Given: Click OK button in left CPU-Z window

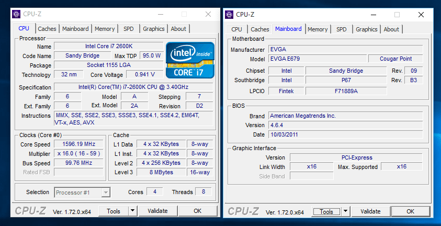Looking at the screenshot, I should [197, 211].
